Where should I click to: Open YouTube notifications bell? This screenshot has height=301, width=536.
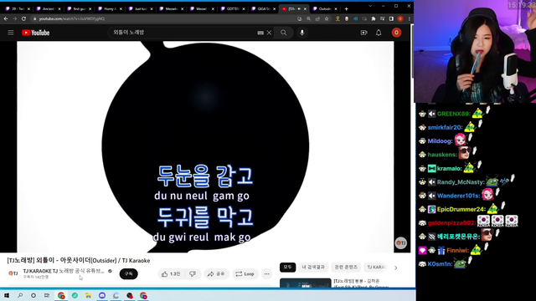tap(379, 33)
